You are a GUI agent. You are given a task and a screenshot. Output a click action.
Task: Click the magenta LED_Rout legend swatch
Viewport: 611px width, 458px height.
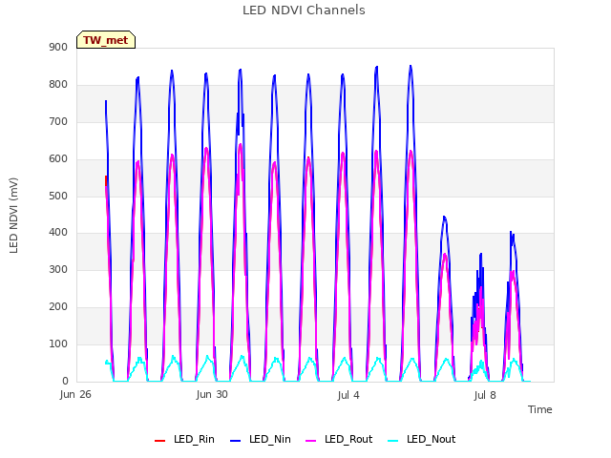click(311, 441)
